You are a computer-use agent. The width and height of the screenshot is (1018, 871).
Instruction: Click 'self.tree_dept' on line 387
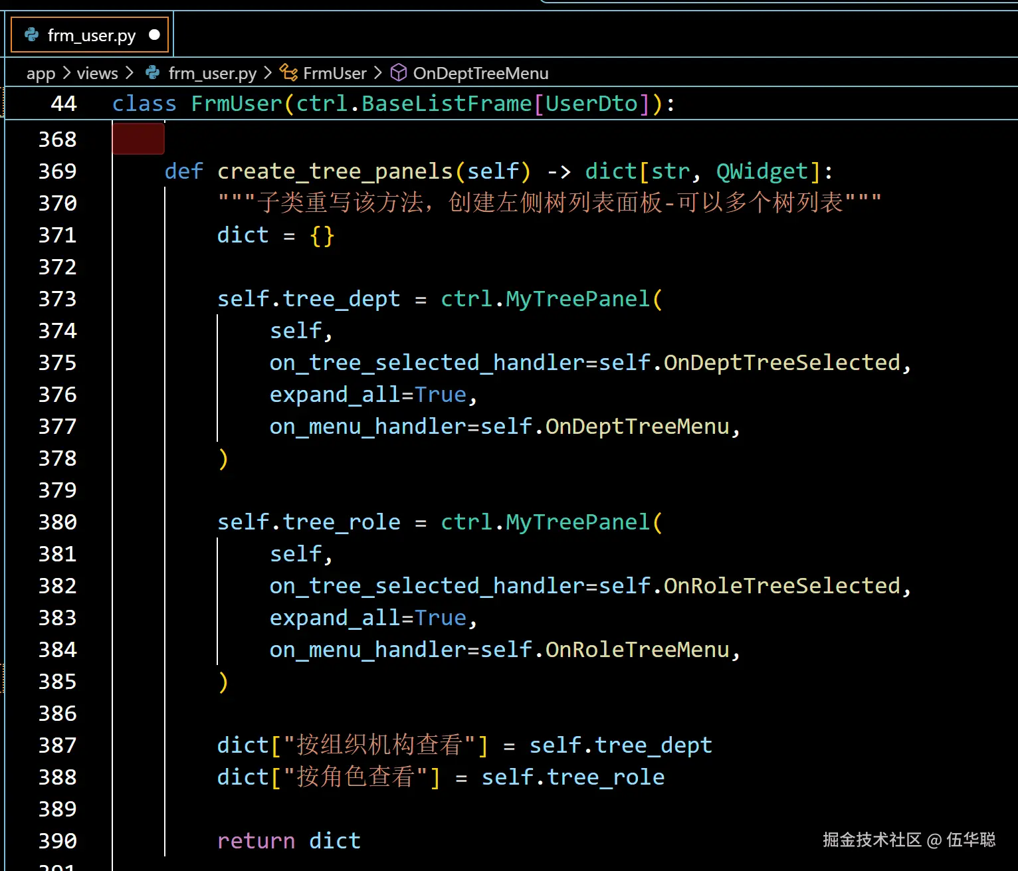click(621, 745)
